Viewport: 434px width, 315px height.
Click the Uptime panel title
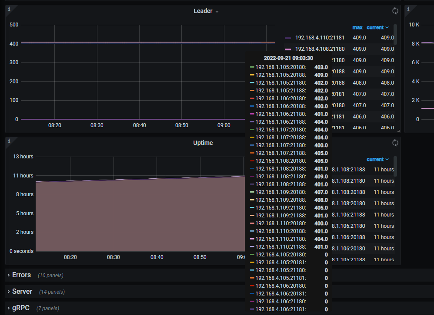click(x=203, y=143)
